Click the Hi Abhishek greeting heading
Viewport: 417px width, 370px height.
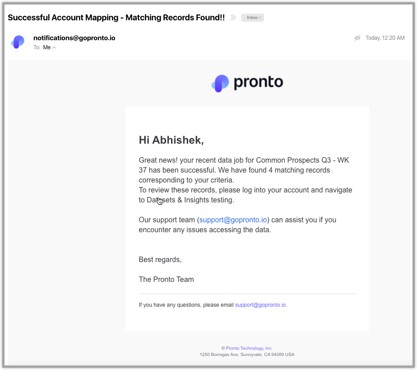[x=171, y=140]
